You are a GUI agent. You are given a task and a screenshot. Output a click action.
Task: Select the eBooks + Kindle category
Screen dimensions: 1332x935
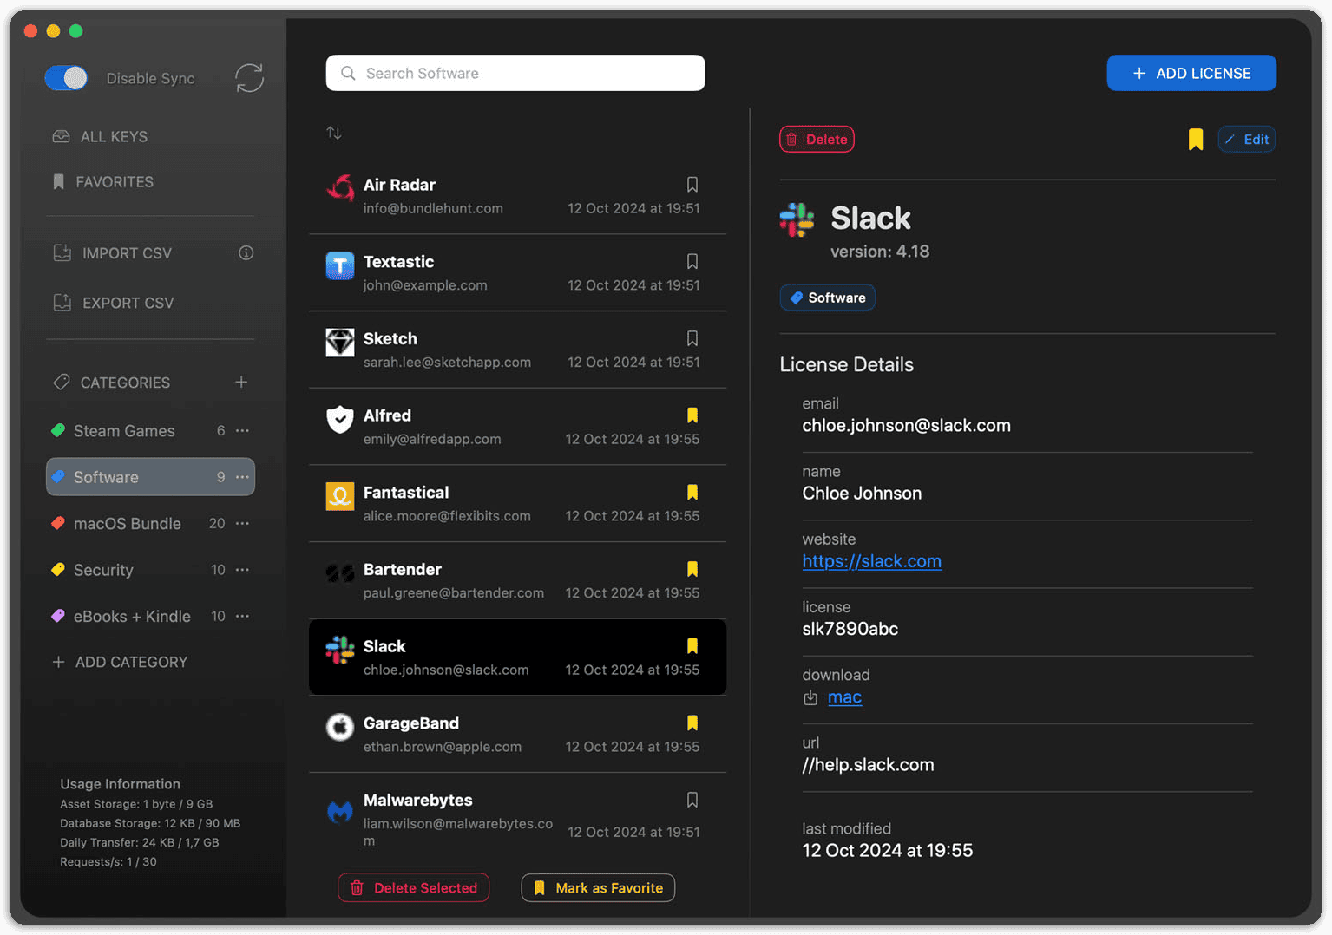[x=132, y=616]
